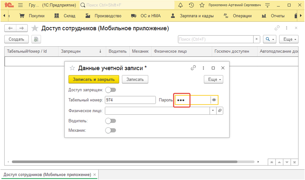305x180 pixels.
Task: Move up one row list button
Action: click(279, 162)
